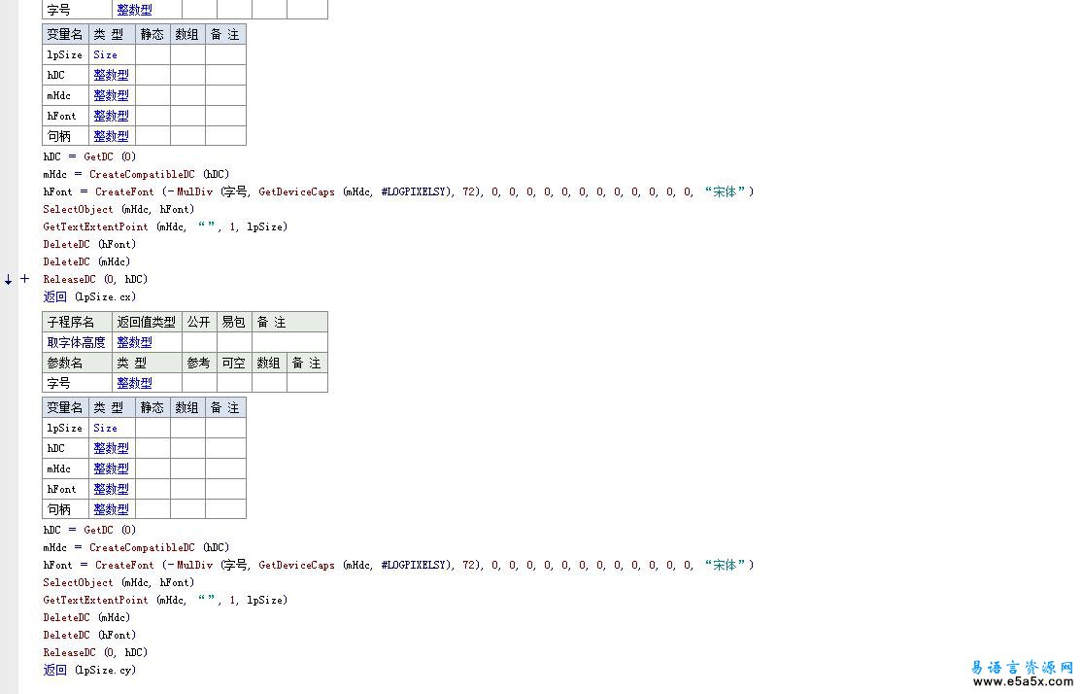The height and width of the screenshot is (694, 1082).
Task: Click the ReleaseDC line above 返回 (lpSize.cy)
Action: pyautogui.click(x=95, y=652)
